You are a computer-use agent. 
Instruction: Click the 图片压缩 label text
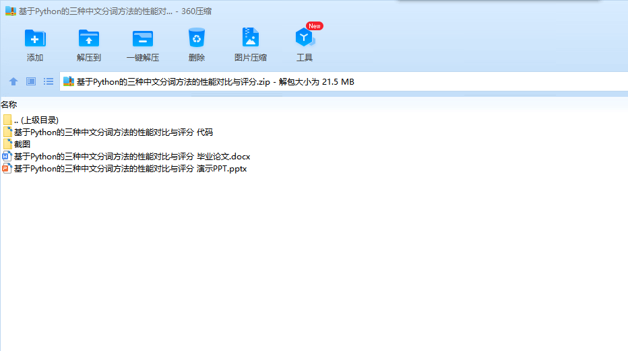click(250, 58)
